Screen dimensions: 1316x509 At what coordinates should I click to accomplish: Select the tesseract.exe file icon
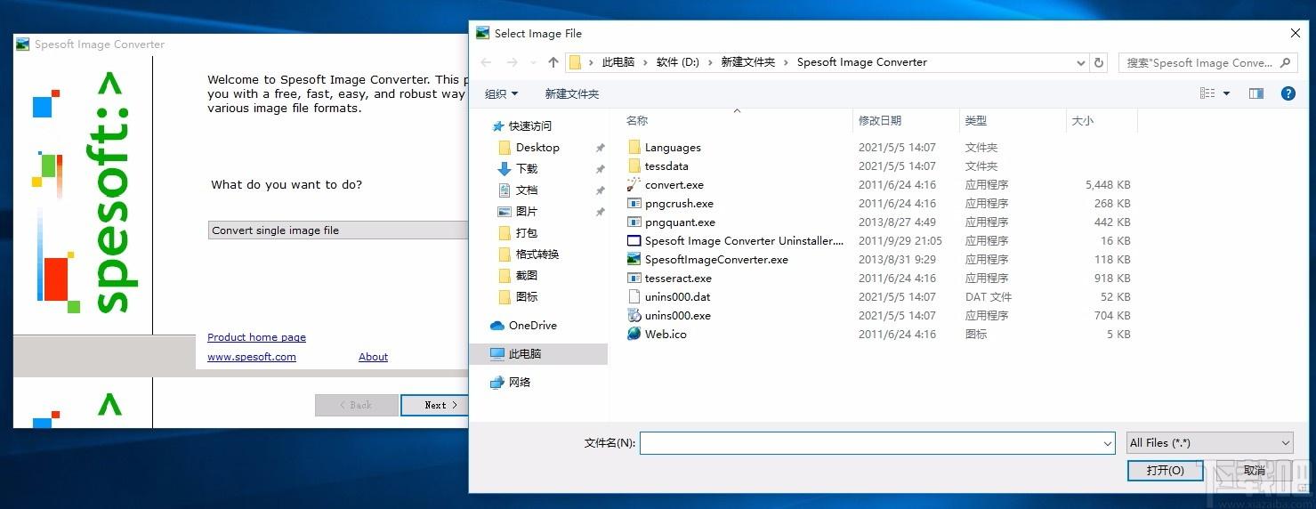[634, 279]
